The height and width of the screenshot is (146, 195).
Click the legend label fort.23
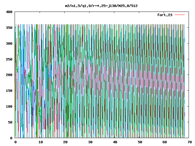165,15
